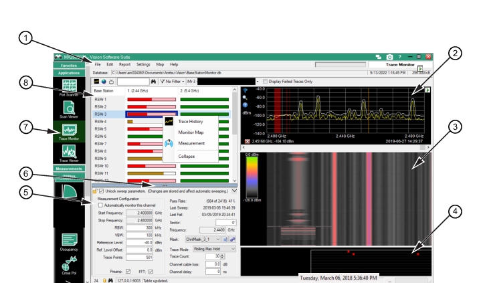This screenshot has width=477, height=283.
Task: Click the globe map icon in toolbar
Action: [104, 81]
